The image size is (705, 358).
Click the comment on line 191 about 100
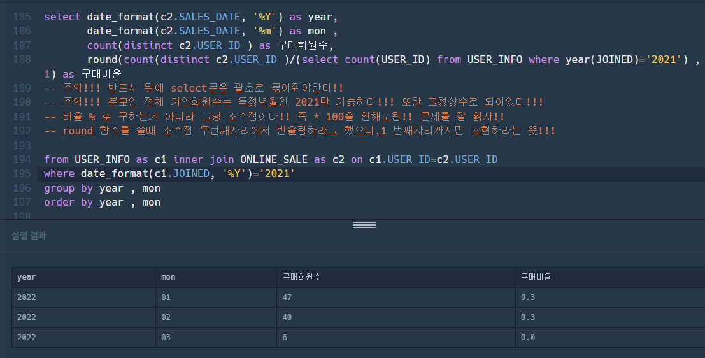coord(274,117)
